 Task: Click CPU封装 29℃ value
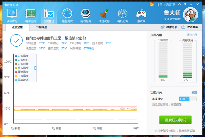click(x=86, y=43)
